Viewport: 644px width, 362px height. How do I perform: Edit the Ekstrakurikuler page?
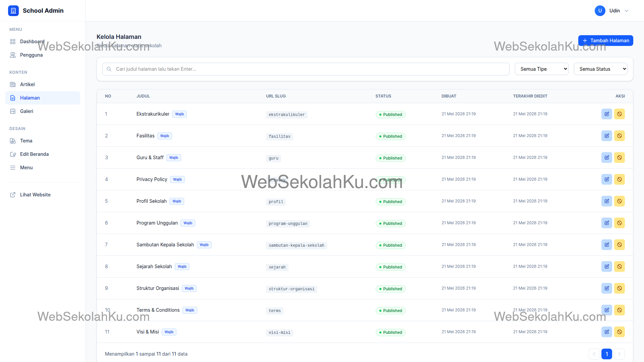[607, 114]
